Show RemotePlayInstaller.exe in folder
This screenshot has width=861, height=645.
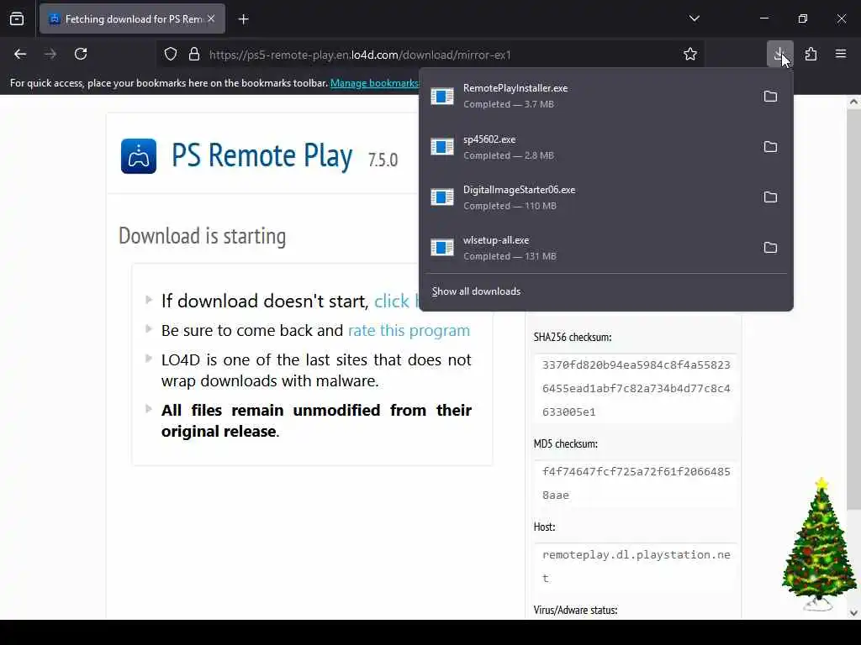click(770, 97)
